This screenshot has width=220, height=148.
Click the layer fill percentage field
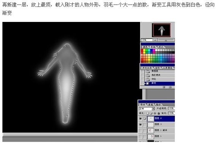point(171,113)
